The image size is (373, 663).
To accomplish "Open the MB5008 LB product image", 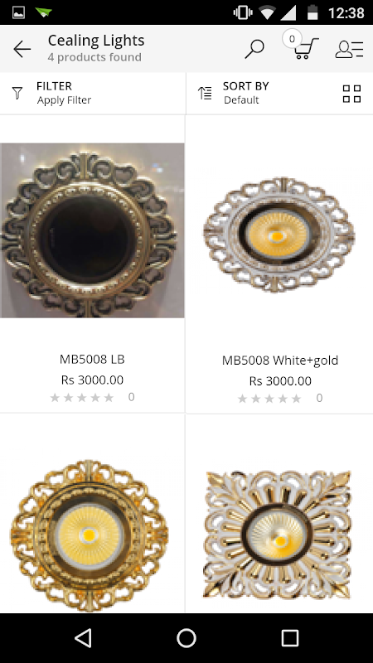I will tap(92, 230).
